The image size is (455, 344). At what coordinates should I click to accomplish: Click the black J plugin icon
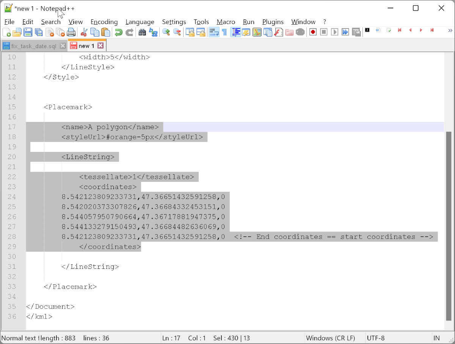click(x=367, y=30)
